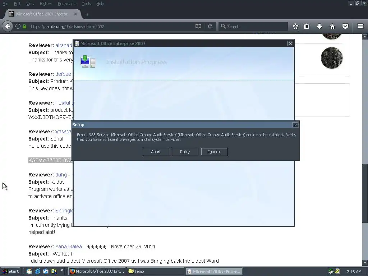Click the Setup dialog title bar corner button
This screenshot has height=276, width=368.
click(295, 125)
